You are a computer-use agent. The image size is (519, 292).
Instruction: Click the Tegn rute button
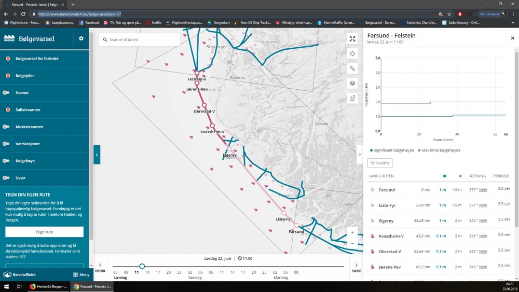tap(44, 232)
